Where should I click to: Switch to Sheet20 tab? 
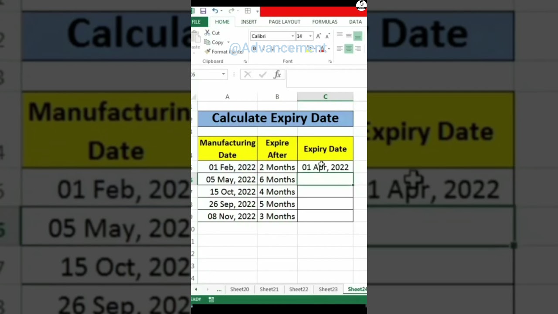239,289
